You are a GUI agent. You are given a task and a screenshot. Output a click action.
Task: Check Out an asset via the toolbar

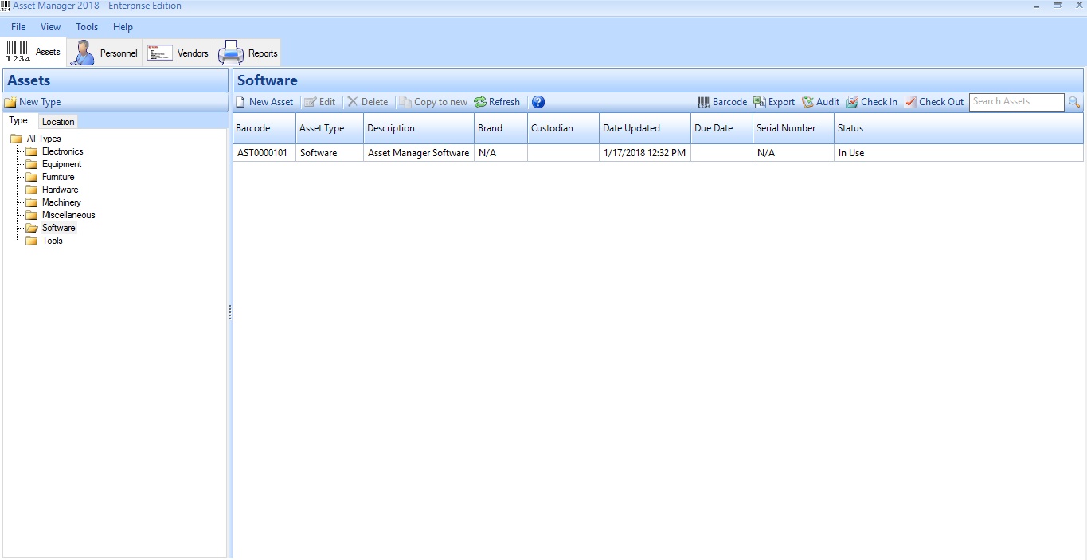point(934,102)
